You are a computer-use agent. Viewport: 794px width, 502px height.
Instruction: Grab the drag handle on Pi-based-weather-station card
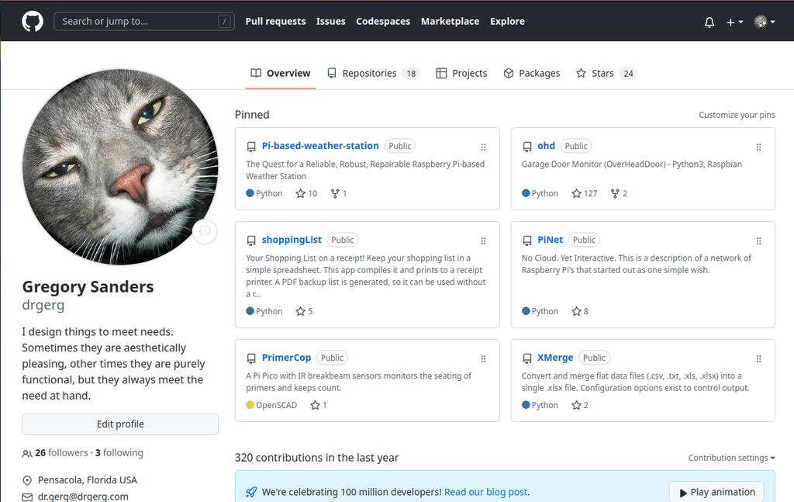click(483, 147)
